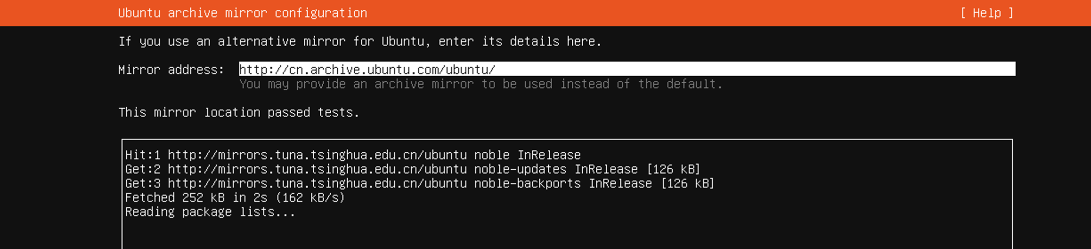Click the Hit:1 noble InRelease log line
This screenshot has width=1091, height=249.
point(353,155)
